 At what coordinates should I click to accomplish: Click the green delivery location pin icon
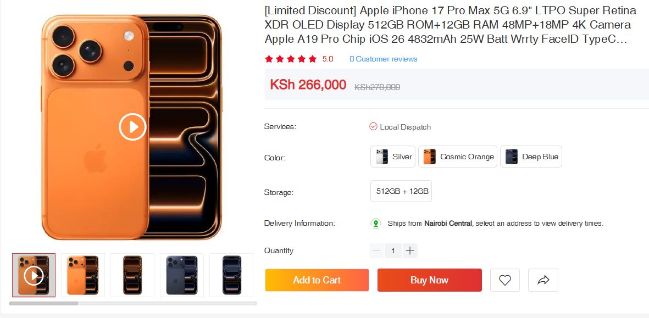point(376,224)
